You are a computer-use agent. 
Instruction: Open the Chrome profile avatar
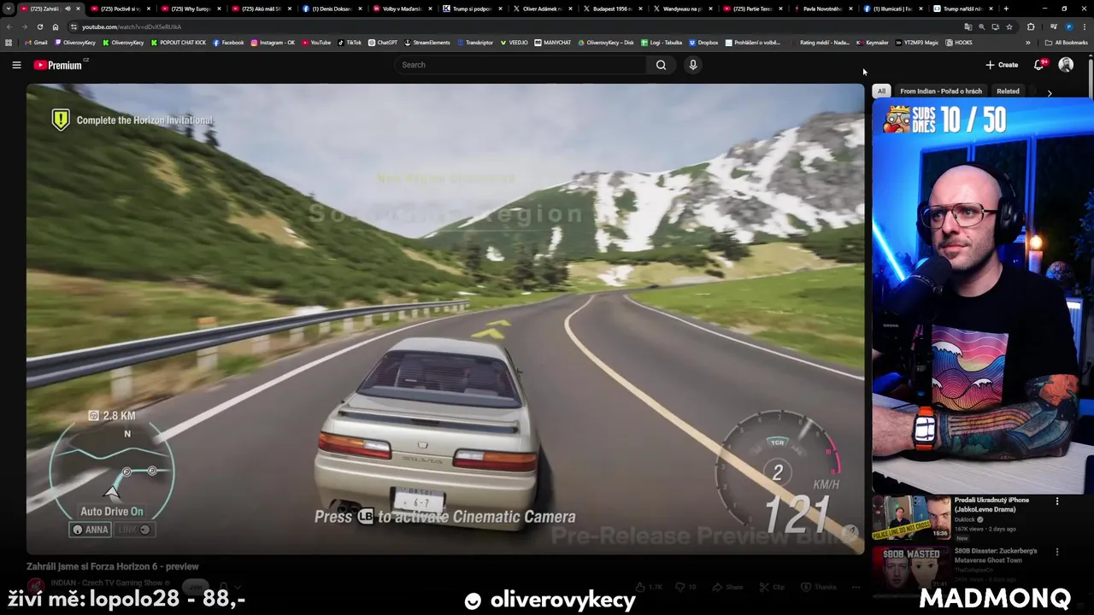click(1069, 26)
